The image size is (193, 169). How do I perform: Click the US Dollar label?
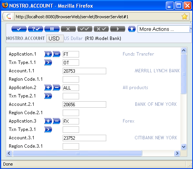pyautogui.click(x=73, y=38)
